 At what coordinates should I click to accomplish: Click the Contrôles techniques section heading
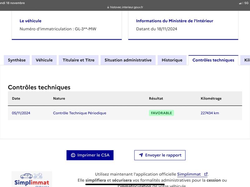click(39, 87)
